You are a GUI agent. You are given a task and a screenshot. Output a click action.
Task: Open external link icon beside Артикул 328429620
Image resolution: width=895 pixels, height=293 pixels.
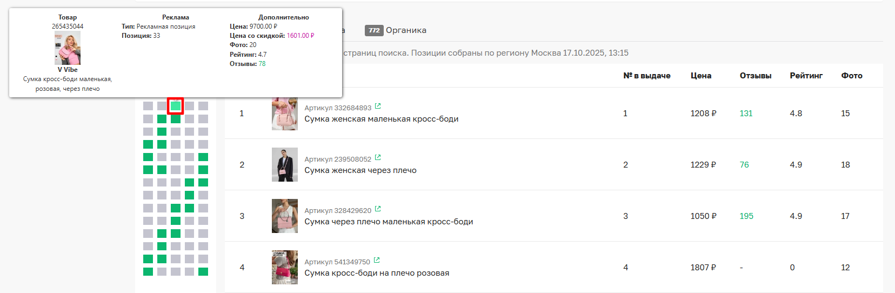(378, 209)
